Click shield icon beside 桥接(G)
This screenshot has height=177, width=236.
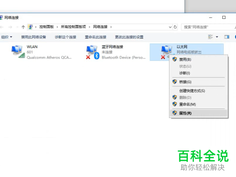click(175, 82)
